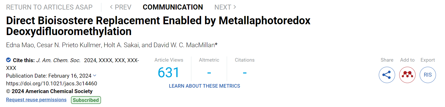
Task: Click the DOI link text
Action: pyautogui.click(x=52, y=84)
